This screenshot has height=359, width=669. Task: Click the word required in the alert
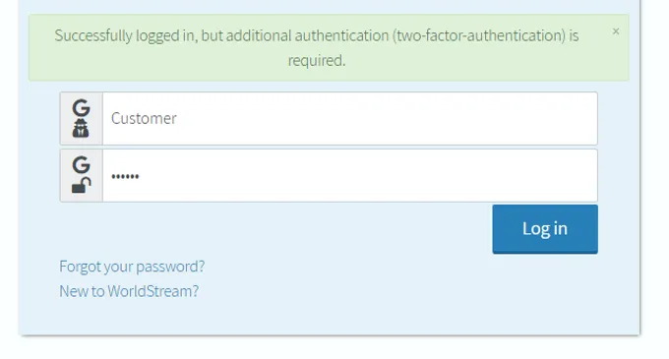click(316, 61)
